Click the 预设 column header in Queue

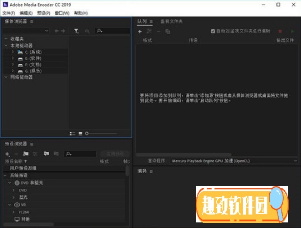(193, 40)
